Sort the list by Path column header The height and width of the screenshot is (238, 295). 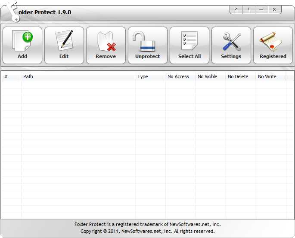tap(78, 76)
